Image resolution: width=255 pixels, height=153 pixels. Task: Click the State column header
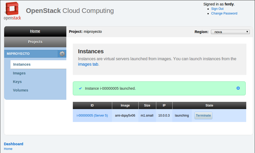point(209,105)
